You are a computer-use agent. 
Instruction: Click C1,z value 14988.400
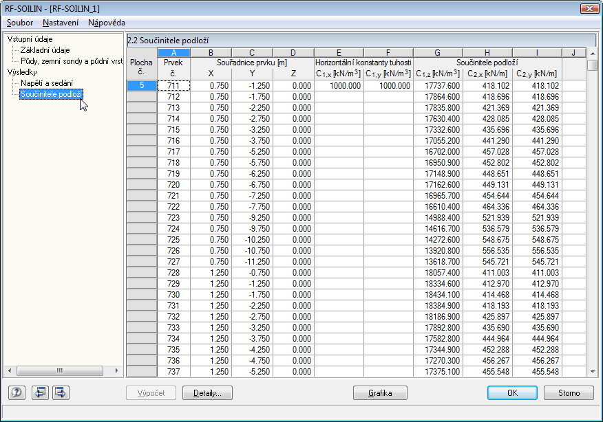tap(438, 218)
